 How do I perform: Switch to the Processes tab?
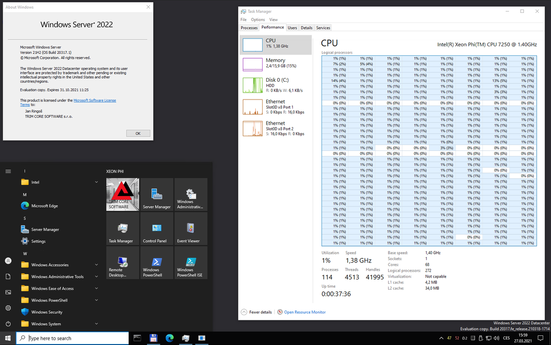pos(249,28)
